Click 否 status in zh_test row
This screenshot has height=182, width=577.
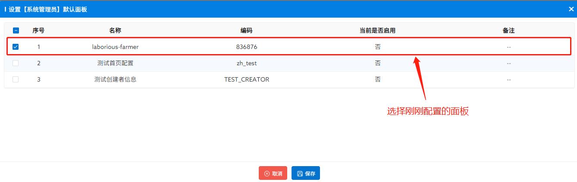pos(378,63)
